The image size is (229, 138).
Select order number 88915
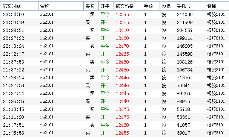(183, 102)
